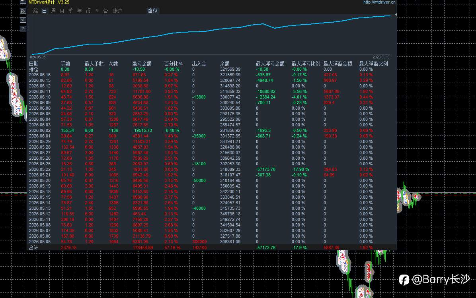
Task: Open the ? help icon
Action: (x=23, y=29)
